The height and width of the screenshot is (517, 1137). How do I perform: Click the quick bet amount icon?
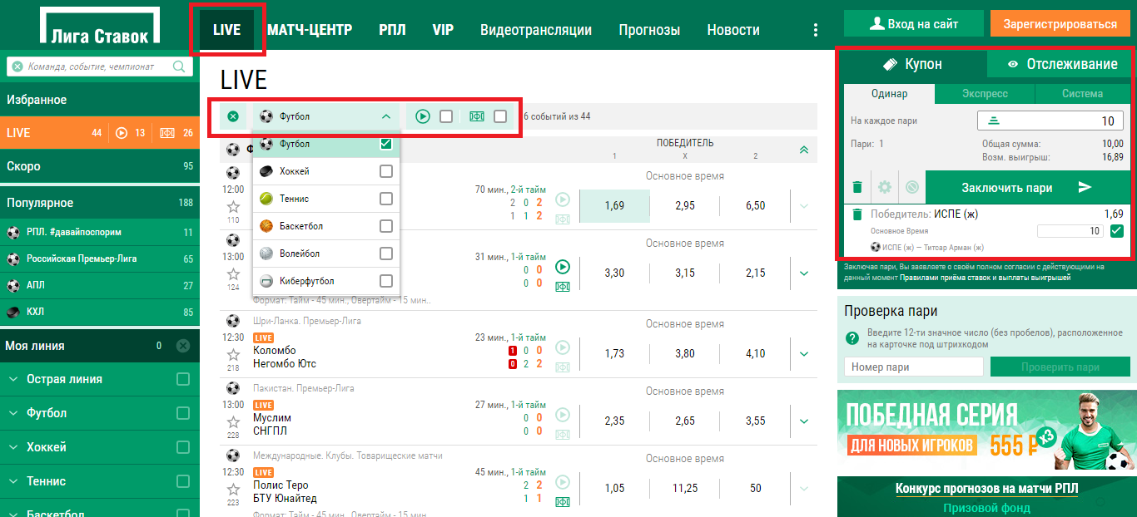coord(993,121)
